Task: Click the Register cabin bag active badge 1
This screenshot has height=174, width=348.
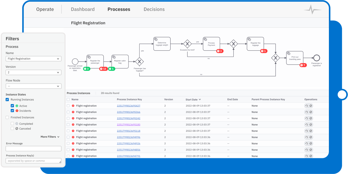Action: point(112,69)
